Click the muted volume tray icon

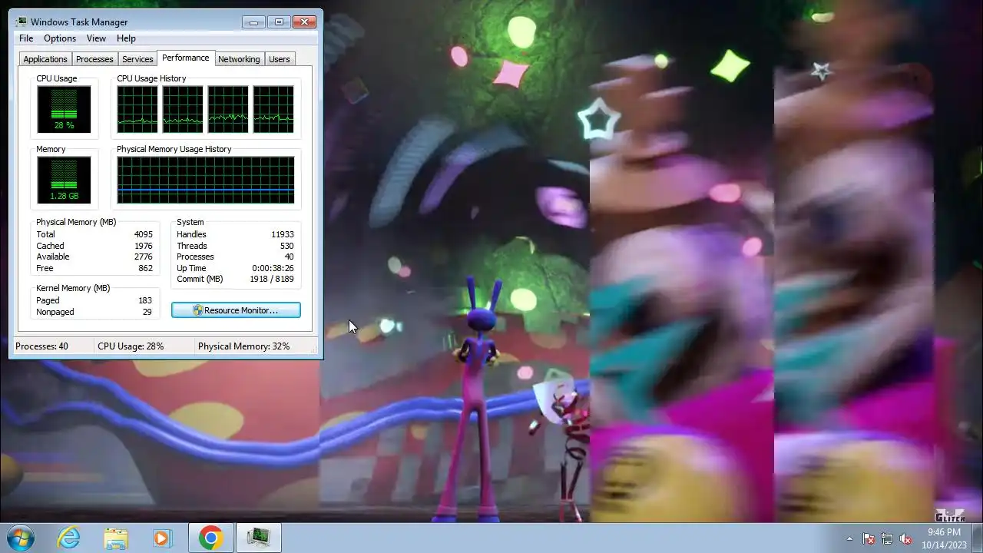[x=905, y=538]
